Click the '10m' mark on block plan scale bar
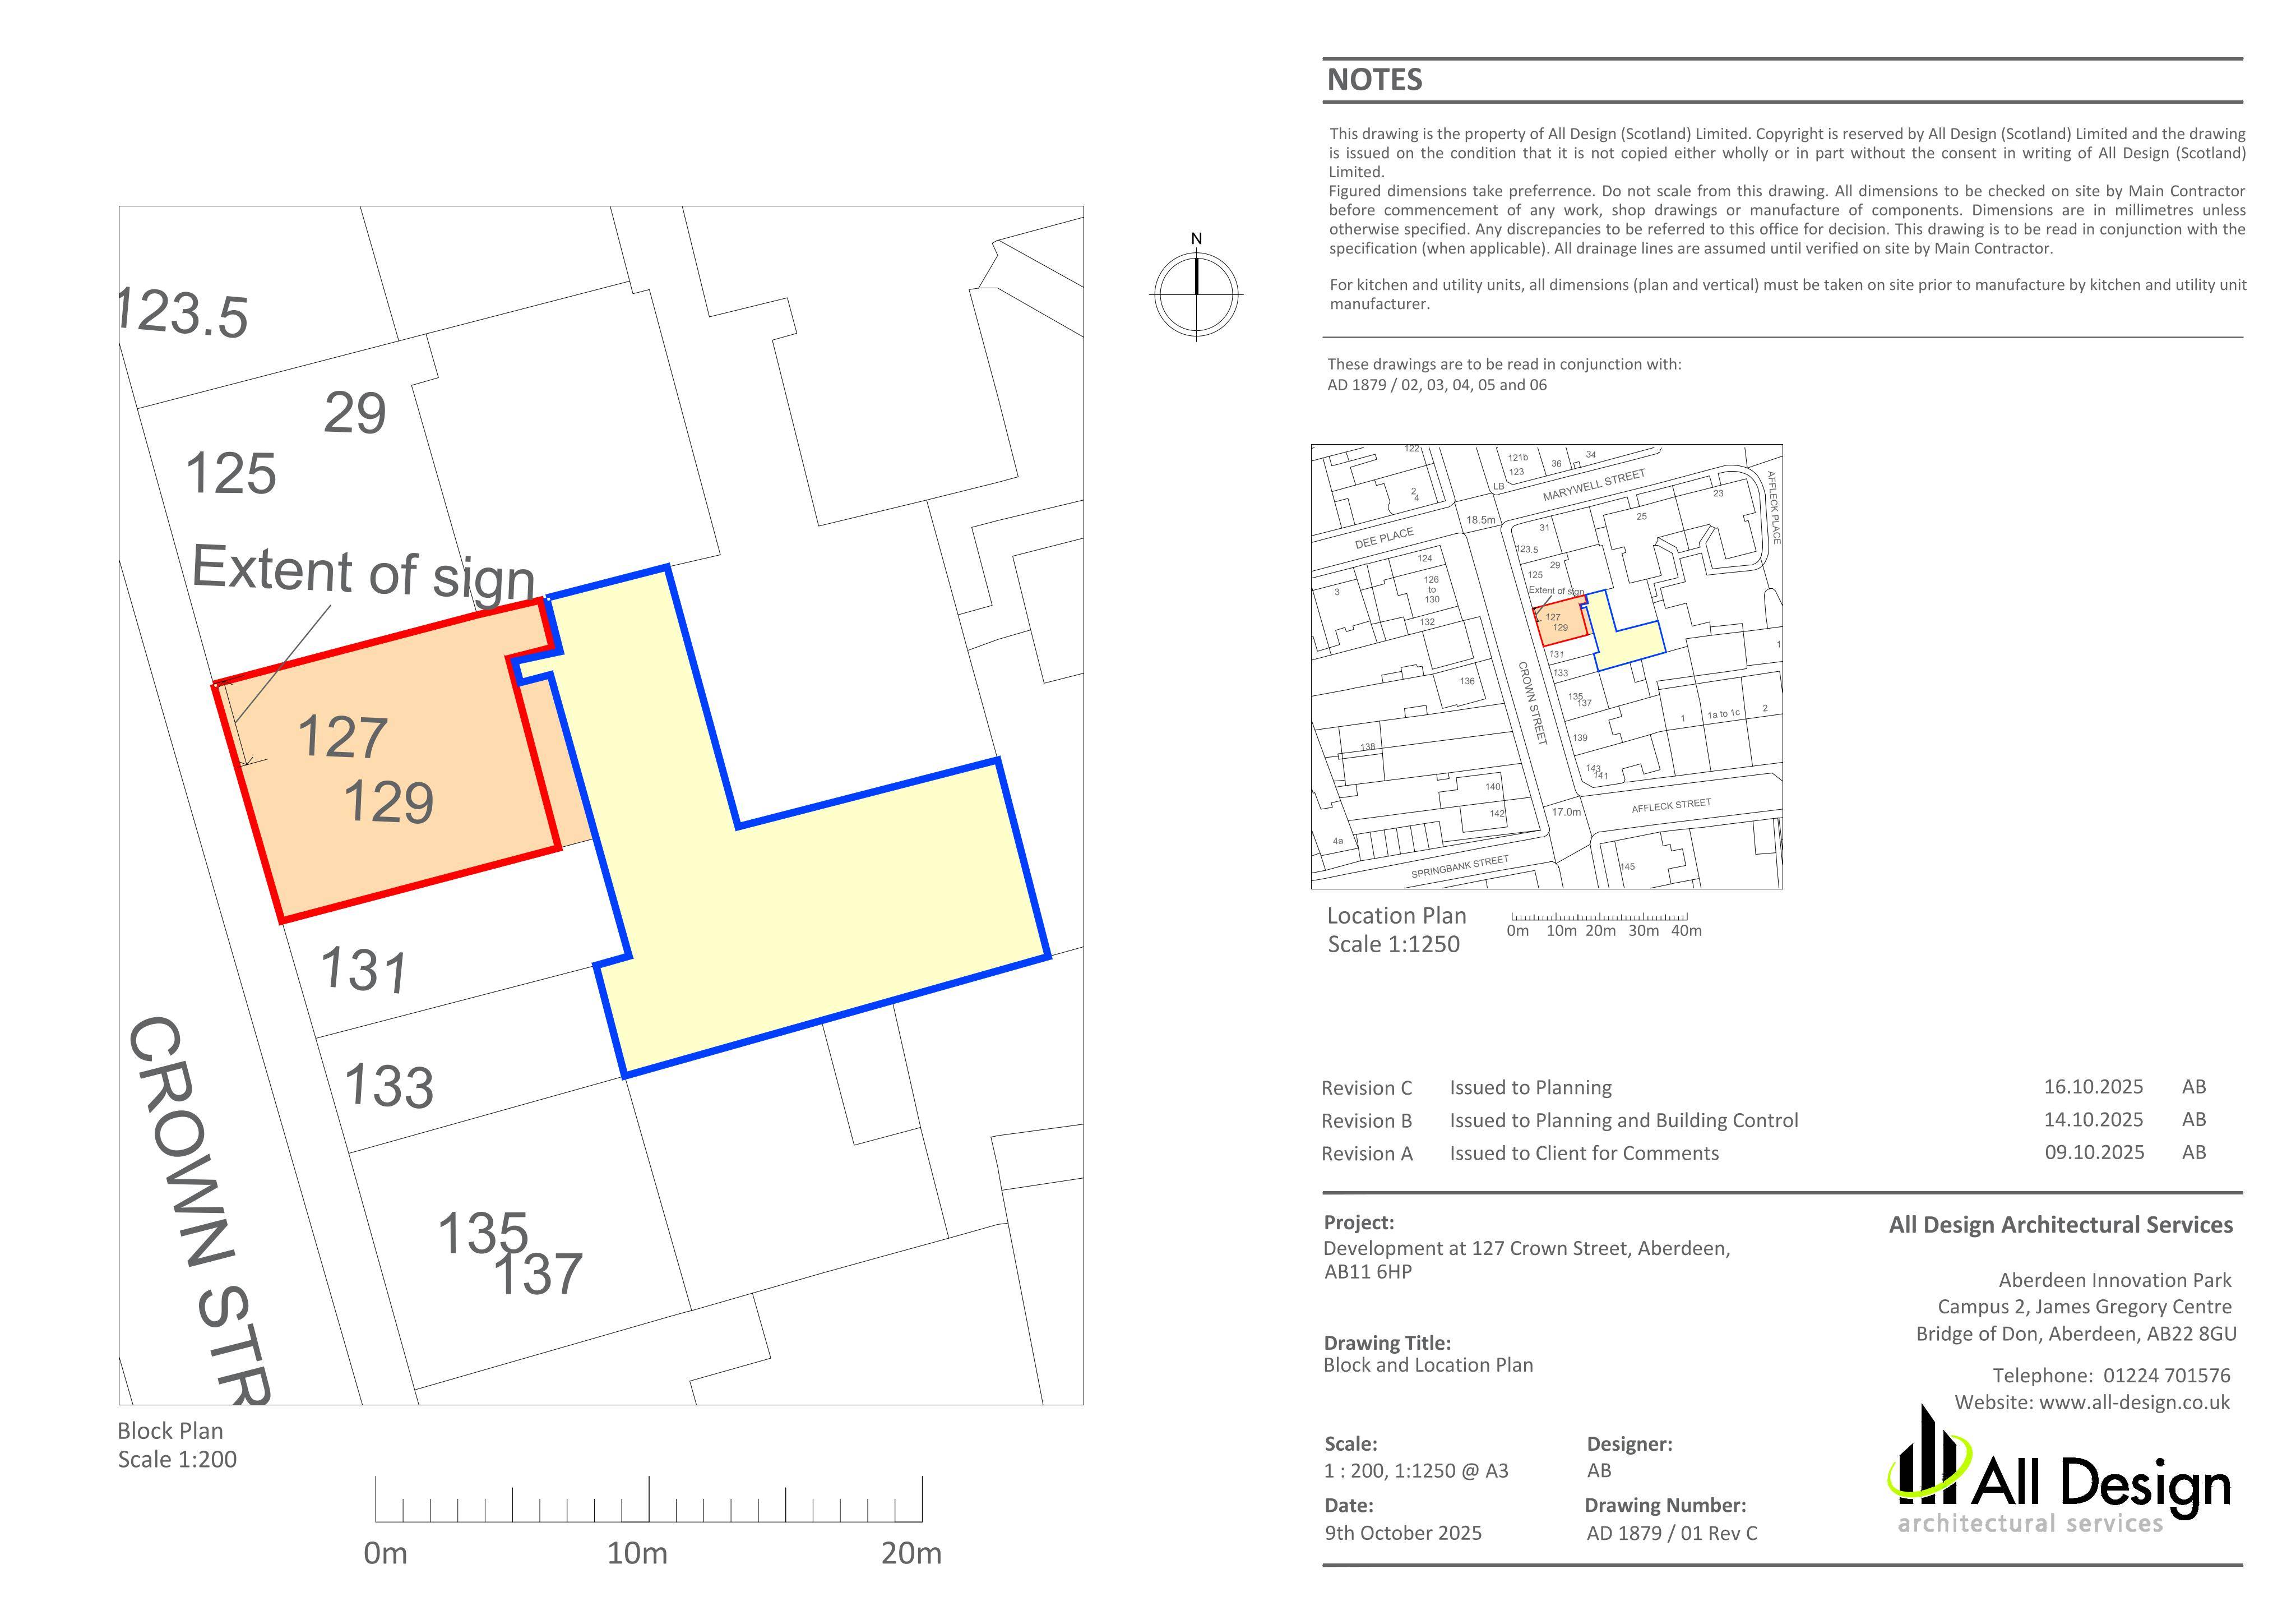Screen dimensions: 2296x1624 637,1553
